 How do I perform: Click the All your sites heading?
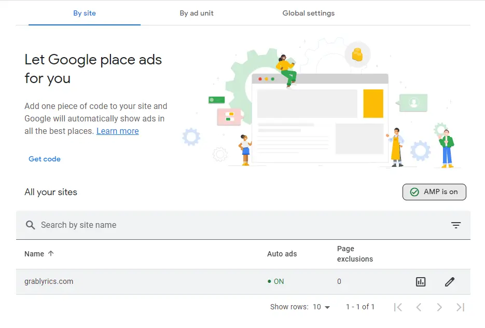51,192
